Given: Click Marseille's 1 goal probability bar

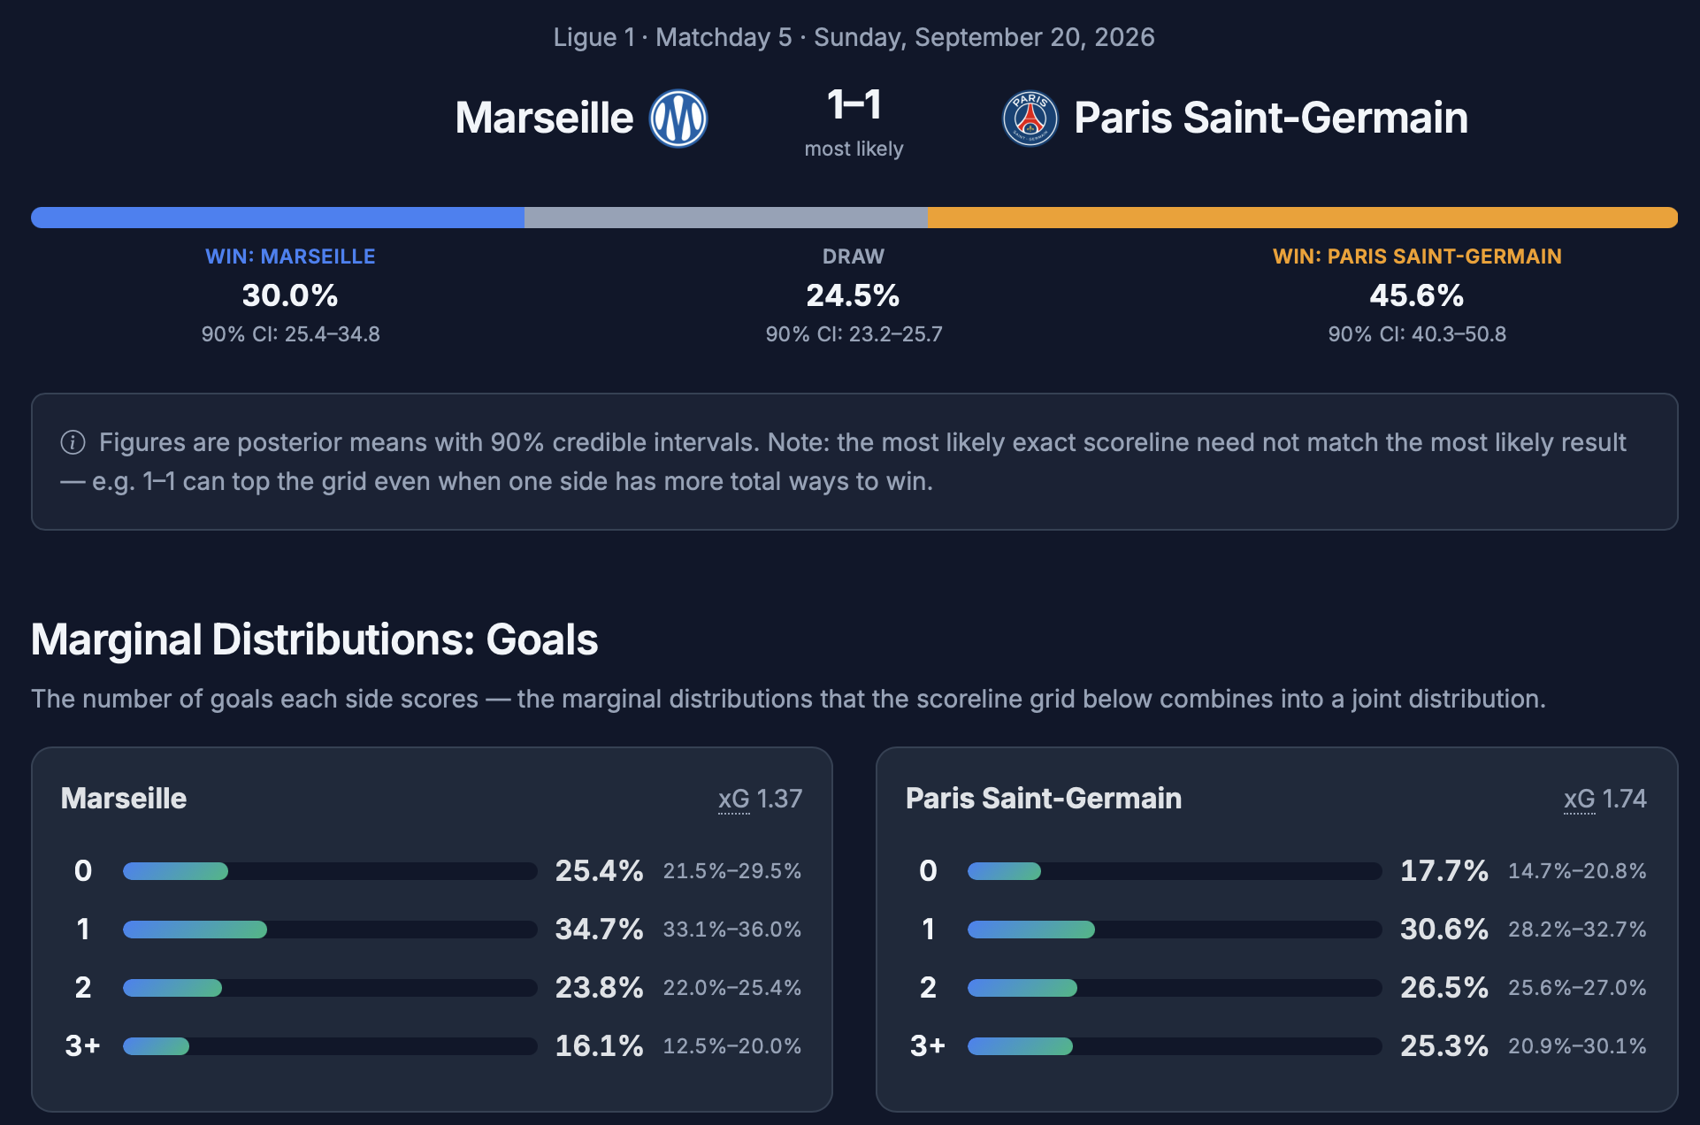Looking at the screenshot, I should [330, 930].
